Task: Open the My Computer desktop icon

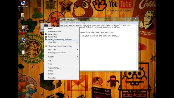Action: tap(23, 4)
